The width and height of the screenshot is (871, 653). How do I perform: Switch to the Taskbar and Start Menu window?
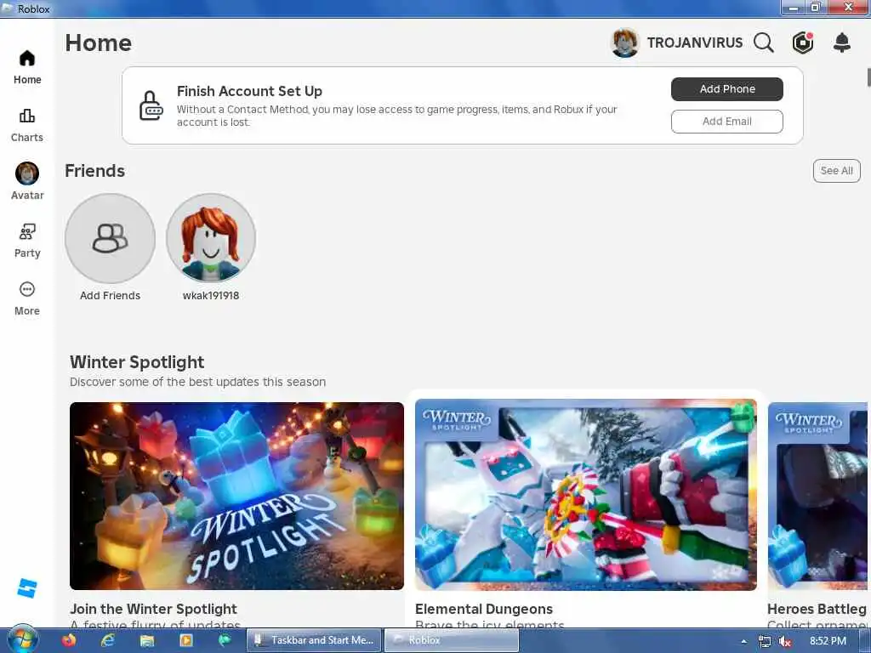pos(315,640)
